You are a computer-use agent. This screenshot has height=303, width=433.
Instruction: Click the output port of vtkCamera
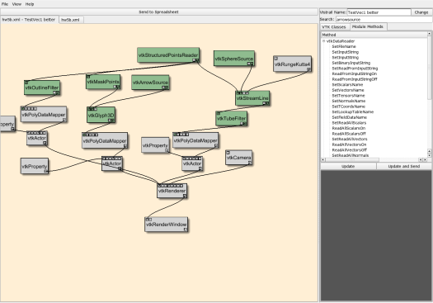click(250, 163)
